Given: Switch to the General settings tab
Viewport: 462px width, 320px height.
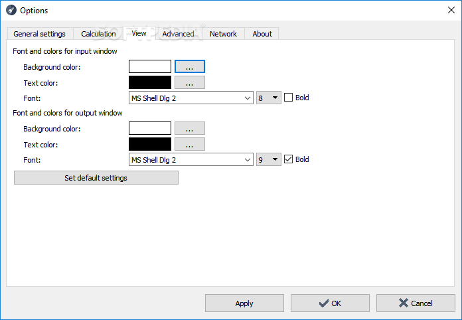Looking at the screenshot, I should tap(39, 34).
